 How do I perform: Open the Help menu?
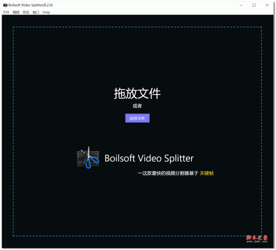(x=46, y=12)
